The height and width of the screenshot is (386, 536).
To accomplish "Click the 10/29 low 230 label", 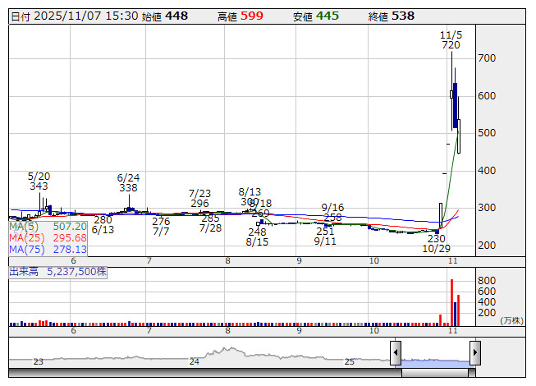I will pos(437,243).
